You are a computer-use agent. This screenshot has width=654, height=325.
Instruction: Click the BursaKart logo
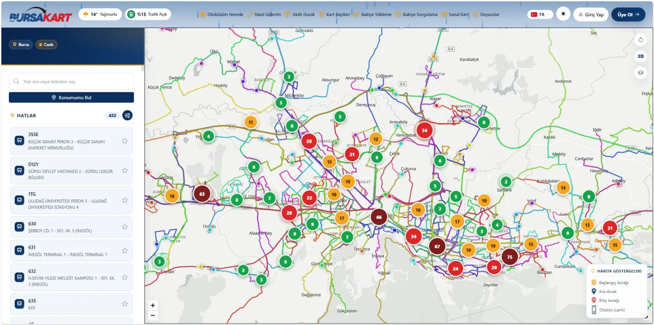pyautogui.click(x=40, y=15)
